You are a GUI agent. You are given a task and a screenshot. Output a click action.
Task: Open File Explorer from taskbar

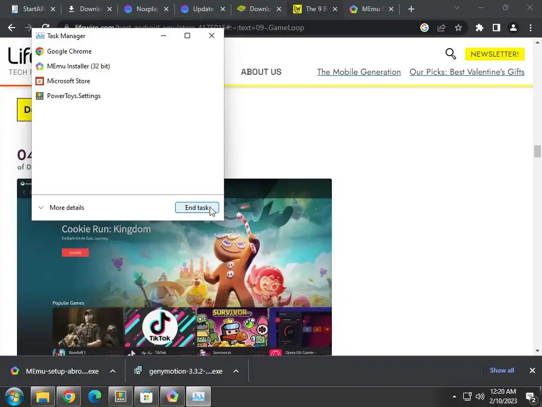43,396
